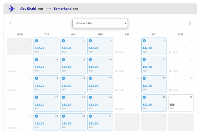Select October 27 fare of 659 AED
Viewport: 200px width, 135px height.
181,103
